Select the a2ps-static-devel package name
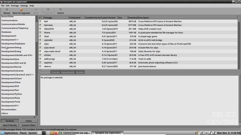This screenshot has width=241, height=135. coord(52,51)
